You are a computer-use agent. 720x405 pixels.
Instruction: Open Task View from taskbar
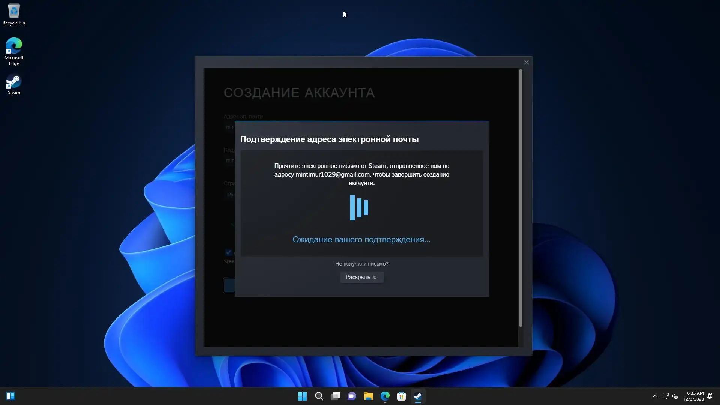pyautogui.click(x=335, y=396)
